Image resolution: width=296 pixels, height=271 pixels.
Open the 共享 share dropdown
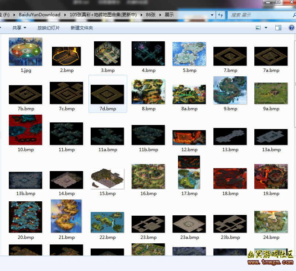(x=19, y=28)
